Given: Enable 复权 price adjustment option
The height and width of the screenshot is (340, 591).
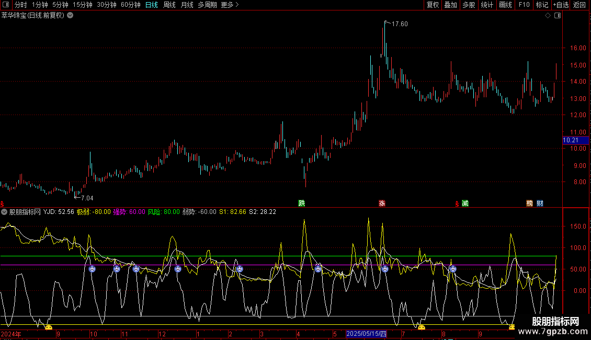Looking at the screenshot, I should pyautogui.click(x=433, y=5).
